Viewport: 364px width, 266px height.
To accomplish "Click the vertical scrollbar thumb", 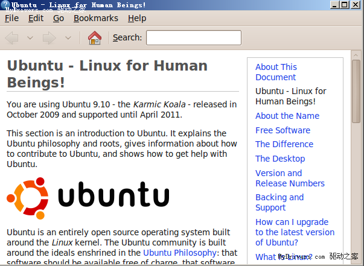I will [356, 91].
